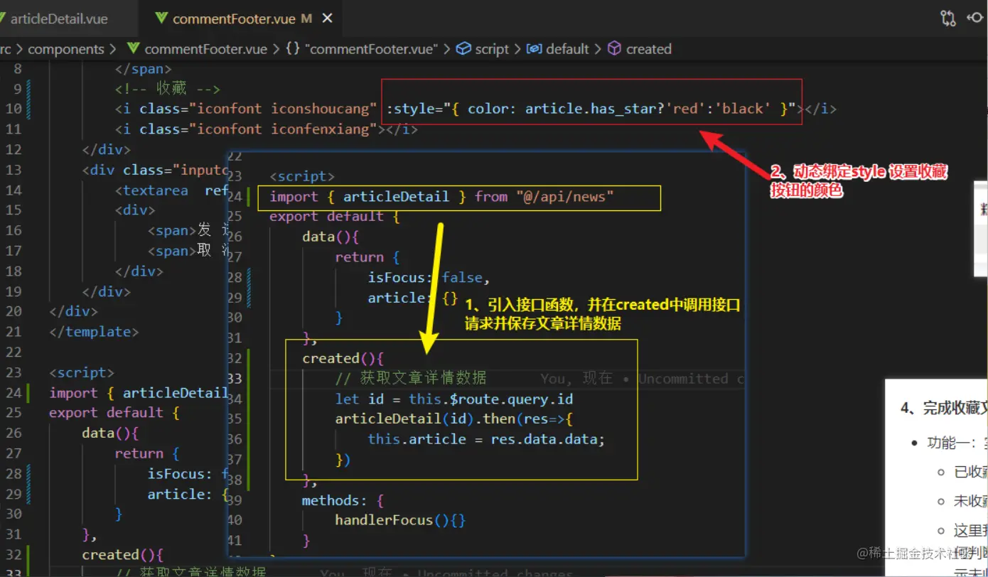This screenshot has width=988, height=577.
Task: Click line number 17 in the gutter
Action: 14,251
